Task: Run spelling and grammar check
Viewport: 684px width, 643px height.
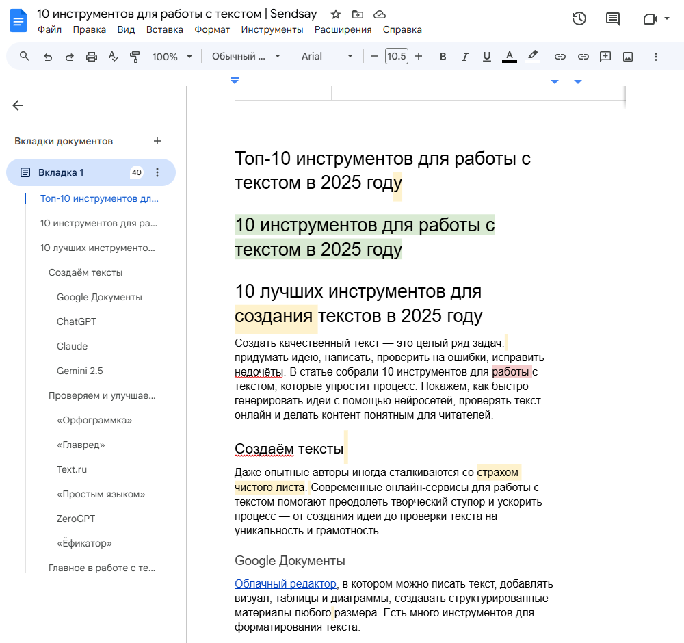Action: pyautogui.click(x=113, y=57)
